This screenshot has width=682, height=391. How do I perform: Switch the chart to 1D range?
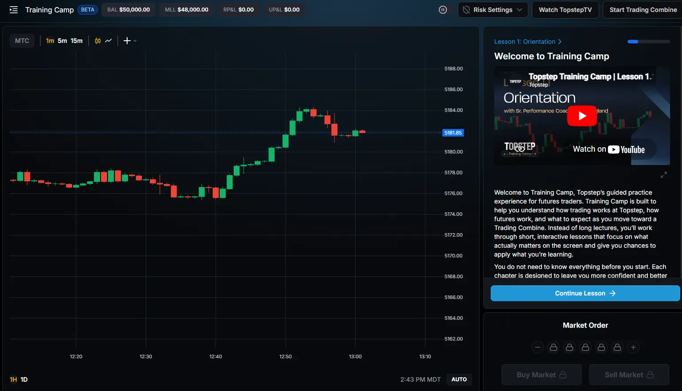tap(23, 379)
